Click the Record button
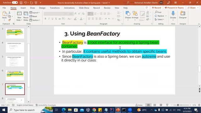 [156, 8]
